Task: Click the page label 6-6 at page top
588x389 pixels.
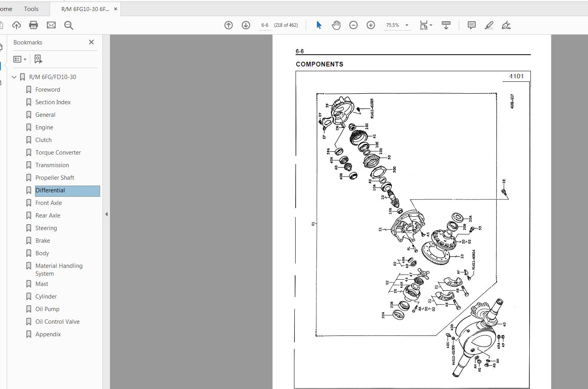Action: tap(300, 51)
